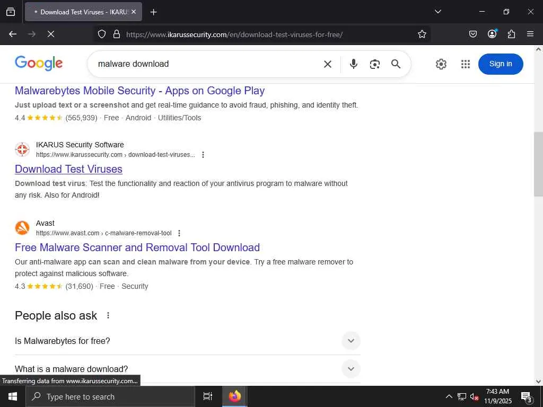The width and height of the screenshot is (543, 407).
Task: Open the more options dots for Avast result
Action: pos(179,233)
